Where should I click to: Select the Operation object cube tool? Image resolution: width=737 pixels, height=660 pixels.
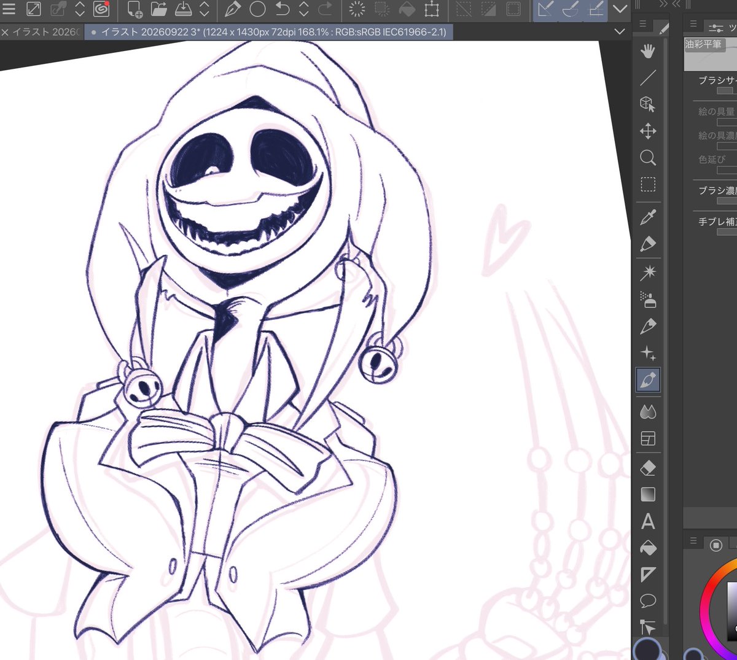[x=648, y=104]
